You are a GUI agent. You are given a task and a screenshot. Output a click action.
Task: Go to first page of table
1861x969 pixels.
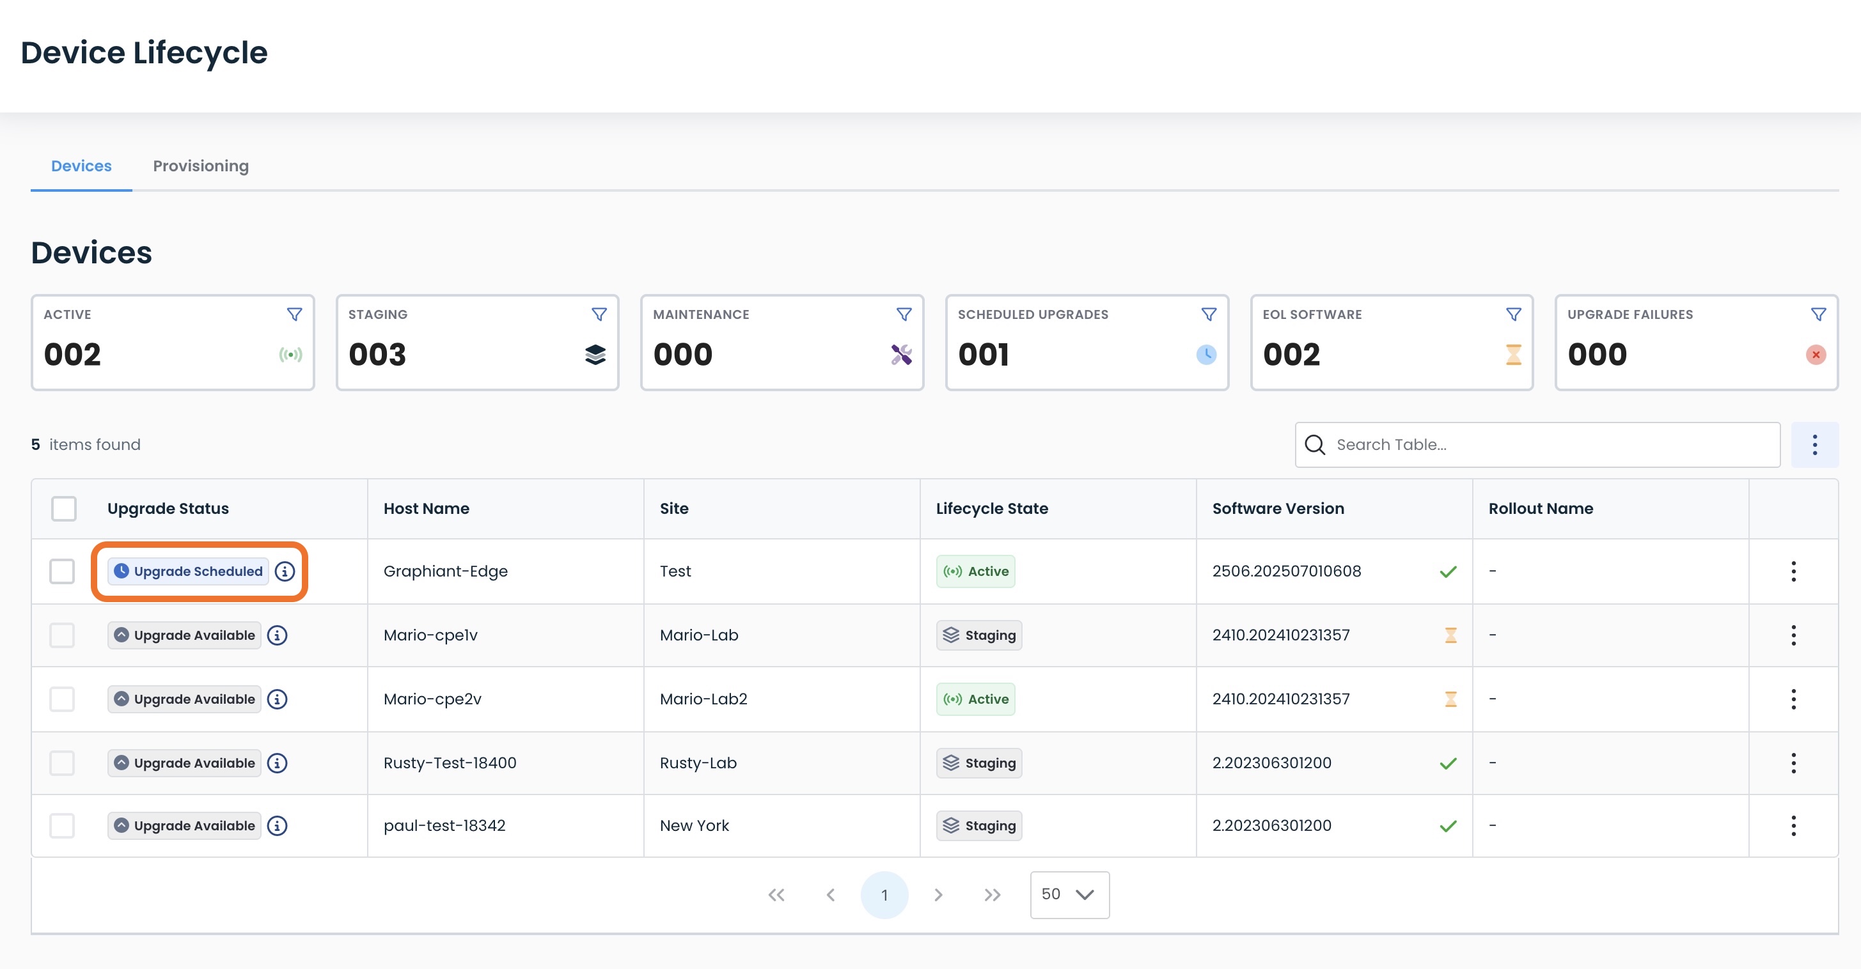click(776, 895)
